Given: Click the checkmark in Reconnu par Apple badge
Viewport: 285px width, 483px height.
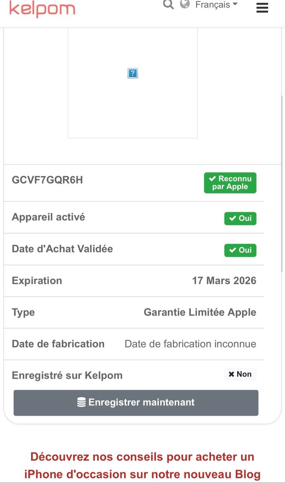Looking at the screenshot, I should pyautogui.click(x=212, y=179).
